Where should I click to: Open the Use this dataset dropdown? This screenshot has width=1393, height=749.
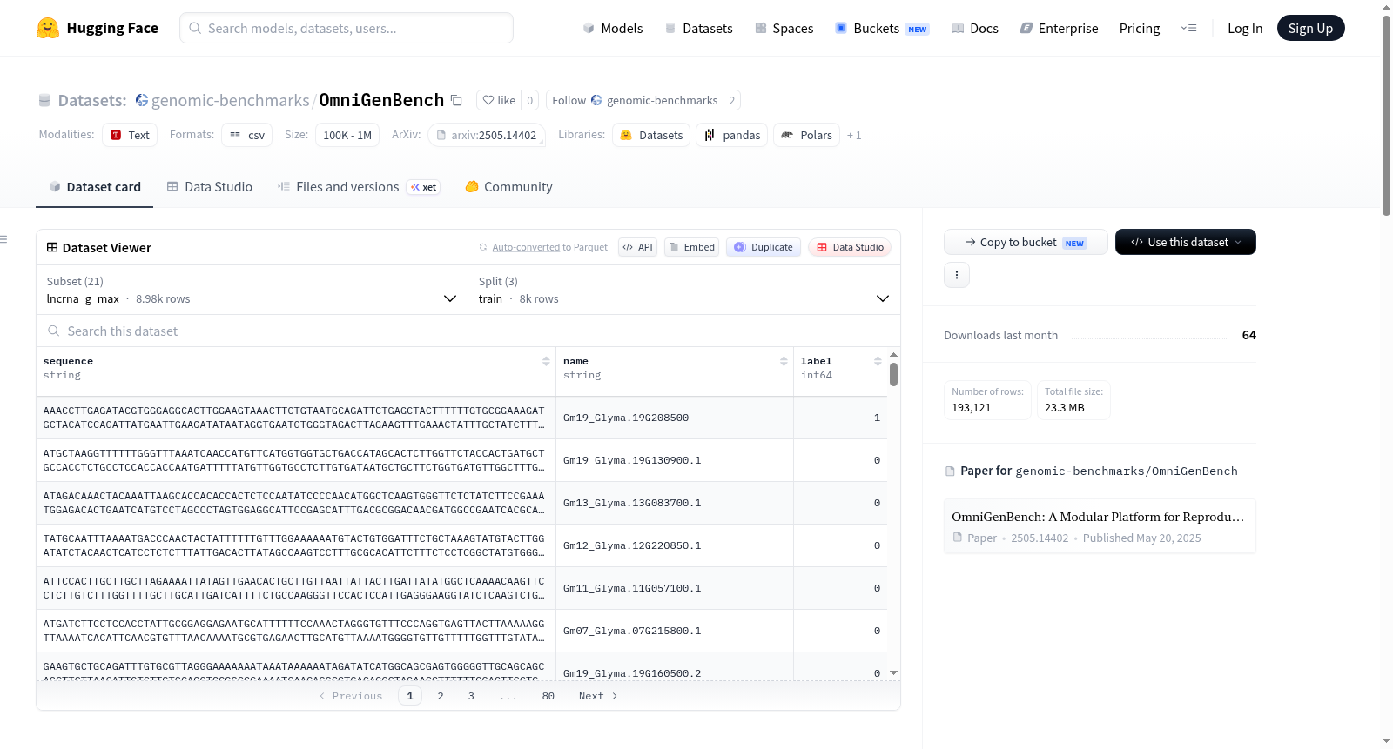[x=1186, y=242]
